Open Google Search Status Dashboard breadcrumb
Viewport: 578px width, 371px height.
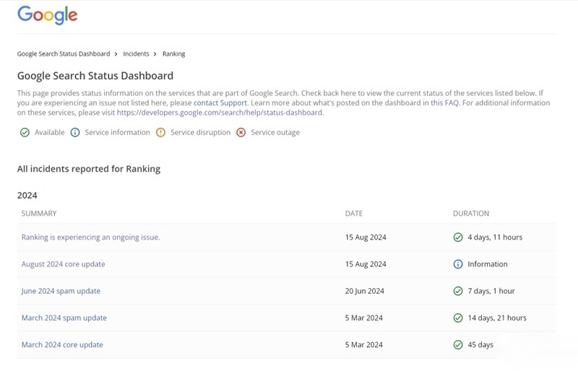(x=64, y=54)
